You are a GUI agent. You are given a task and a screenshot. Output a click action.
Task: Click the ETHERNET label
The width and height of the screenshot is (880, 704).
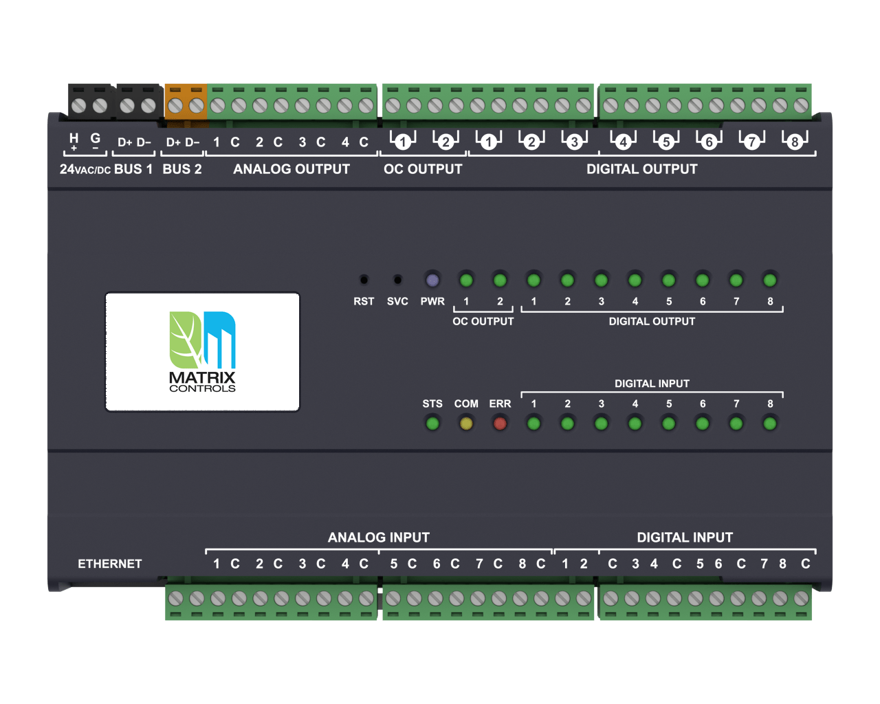[109, 564]
